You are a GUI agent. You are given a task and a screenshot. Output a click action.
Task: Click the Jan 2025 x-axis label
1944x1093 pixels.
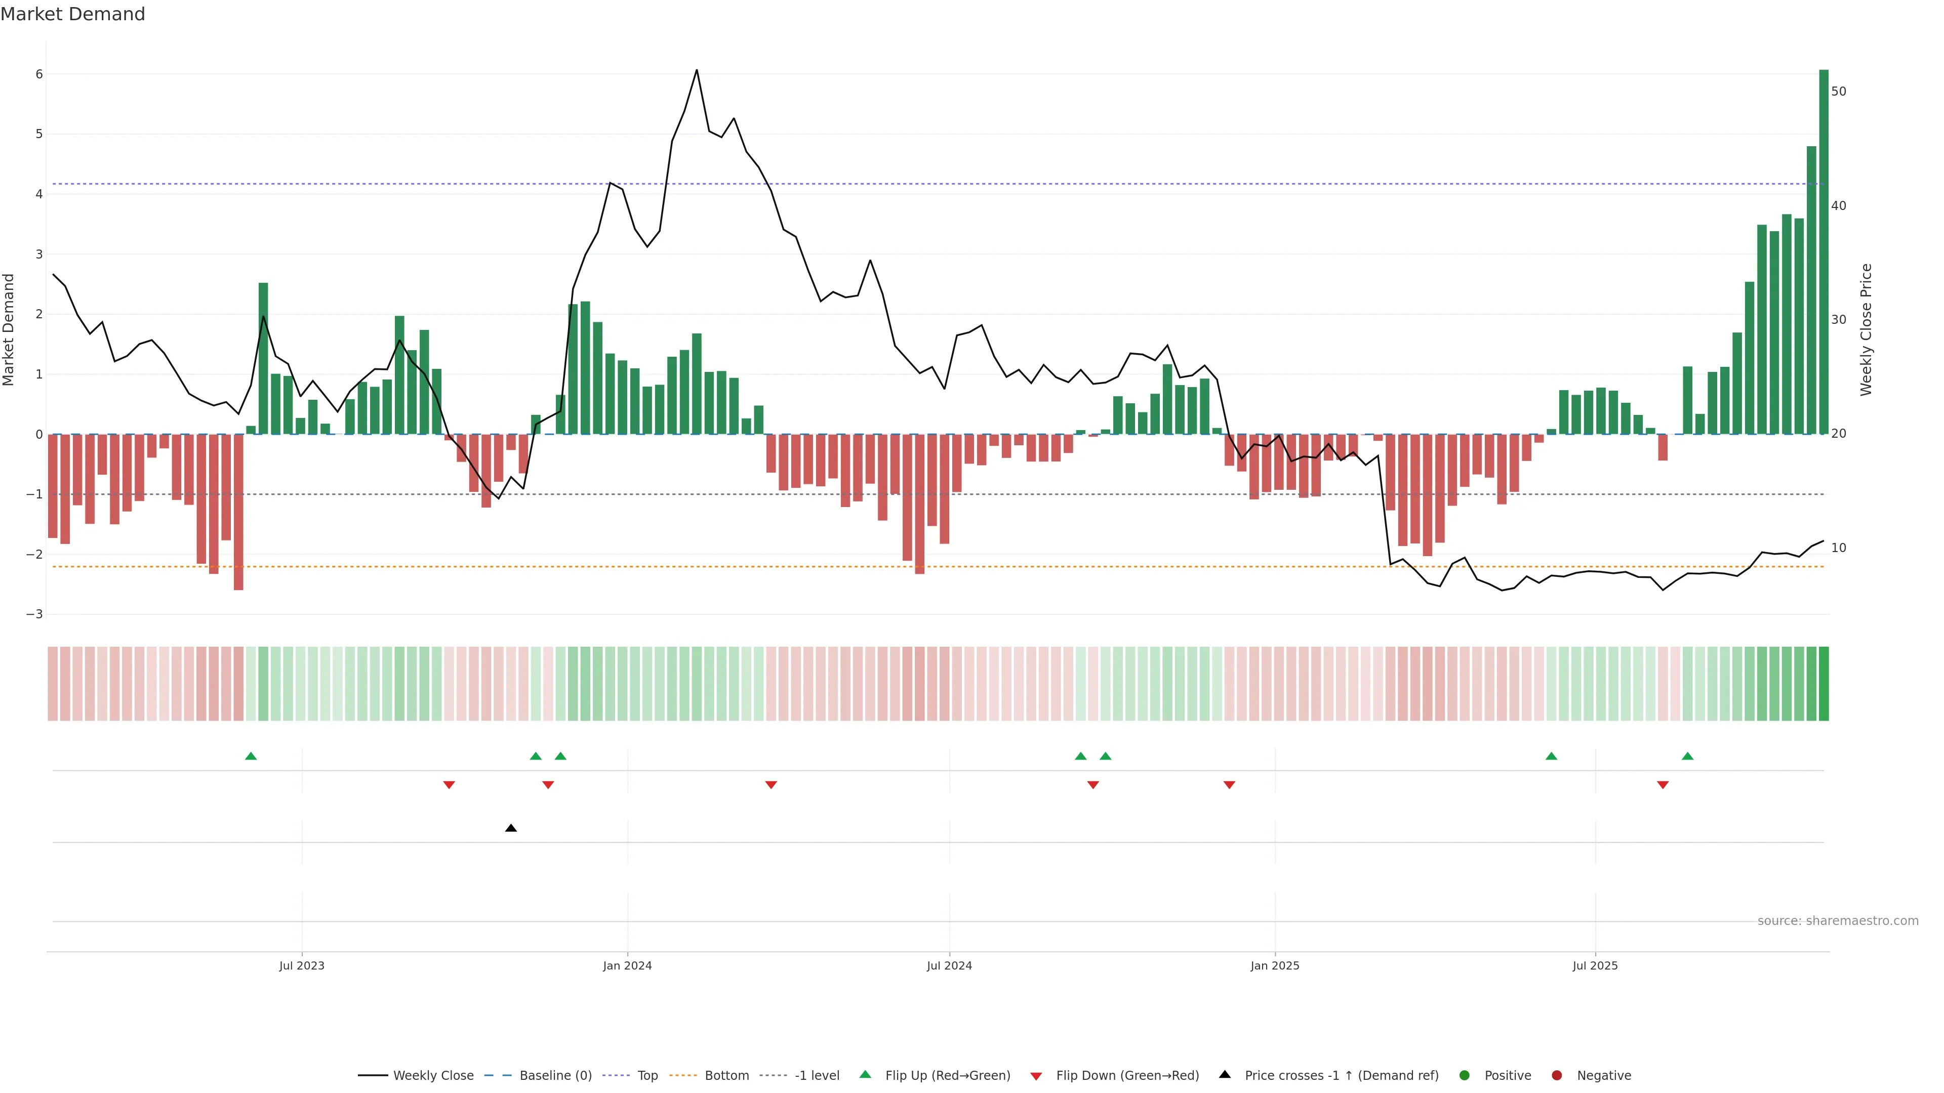[1275, 965]
